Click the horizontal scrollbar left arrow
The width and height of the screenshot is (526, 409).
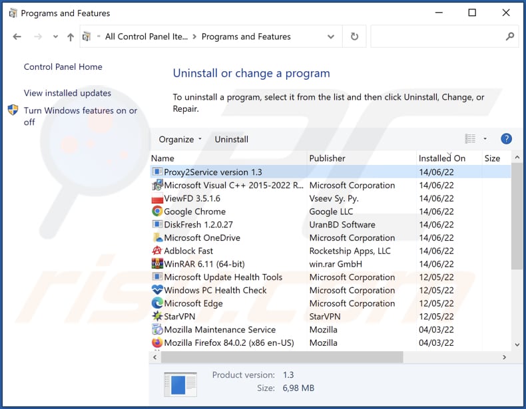154,357
